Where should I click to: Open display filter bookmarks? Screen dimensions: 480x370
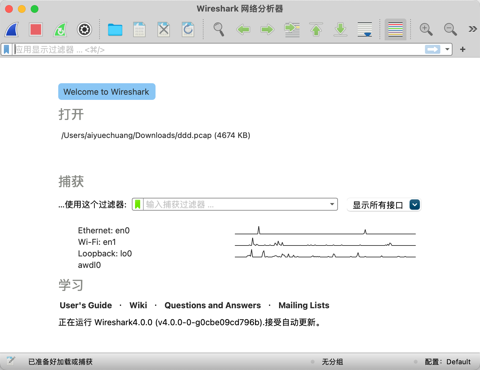[x=6, y=50]
